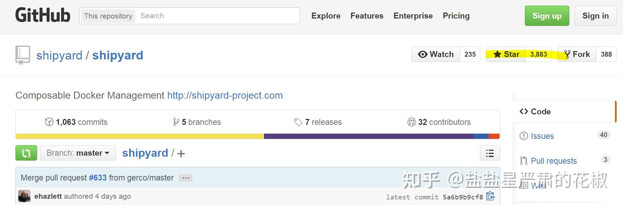Open the Explore menu item
This screenshot has height=205, width=623.
click(x=326, y=16)
